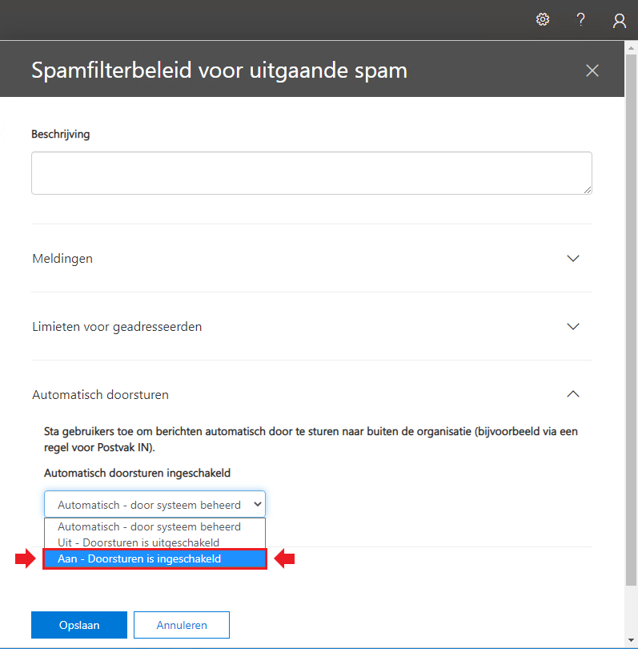
Task: Close the Spamfilterbeleid panel with the X
Action: [592, 71]
